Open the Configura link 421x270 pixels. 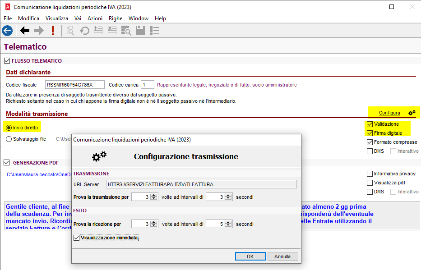389,113
